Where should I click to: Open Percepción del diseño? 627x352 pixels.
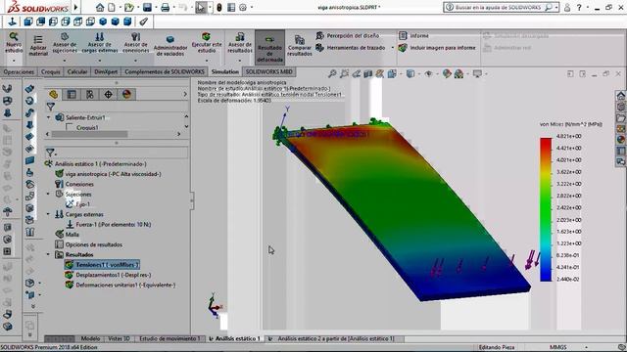(x=348, y=35)
